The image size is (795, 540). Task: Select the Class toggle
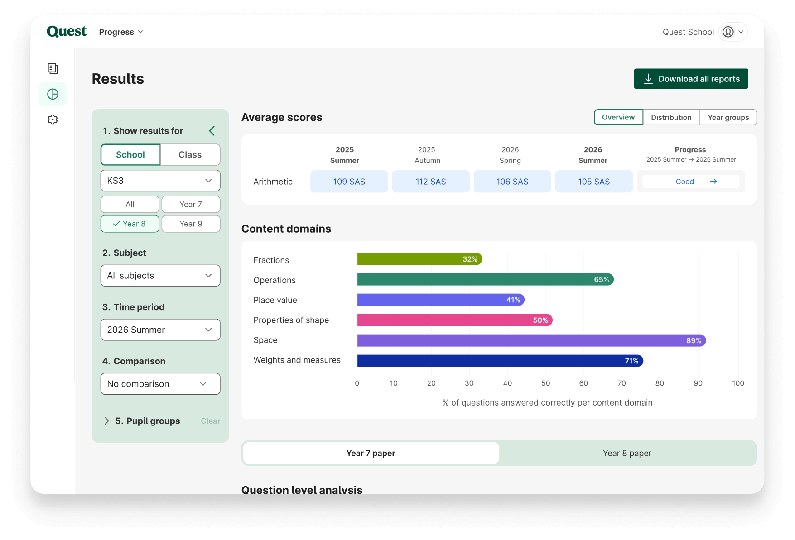pos(190,155)
